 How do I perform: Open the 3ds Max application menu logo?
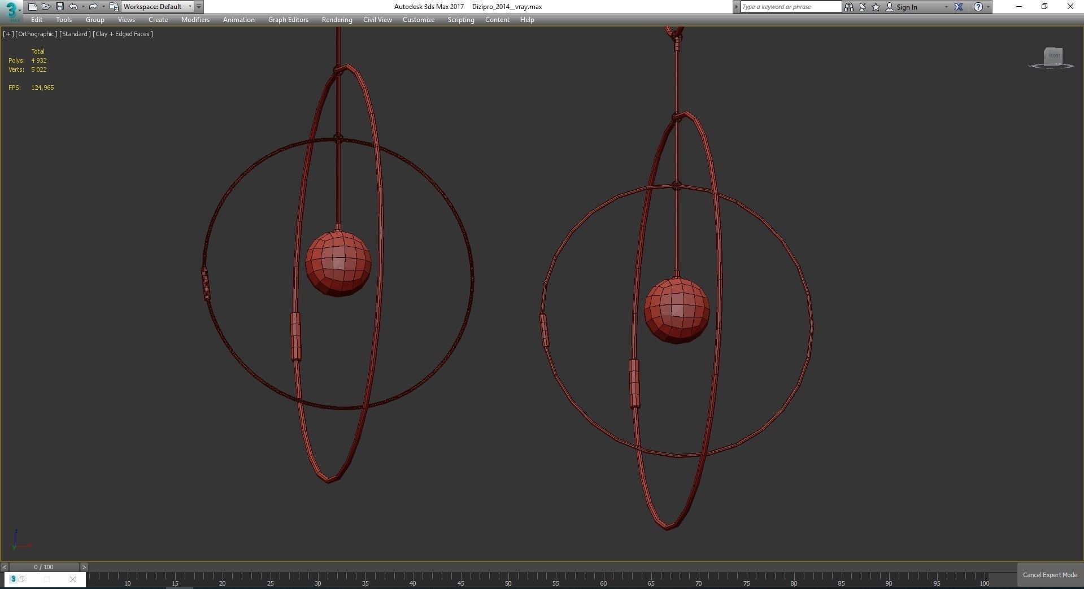pyautogui.click(x=11, y=10)
